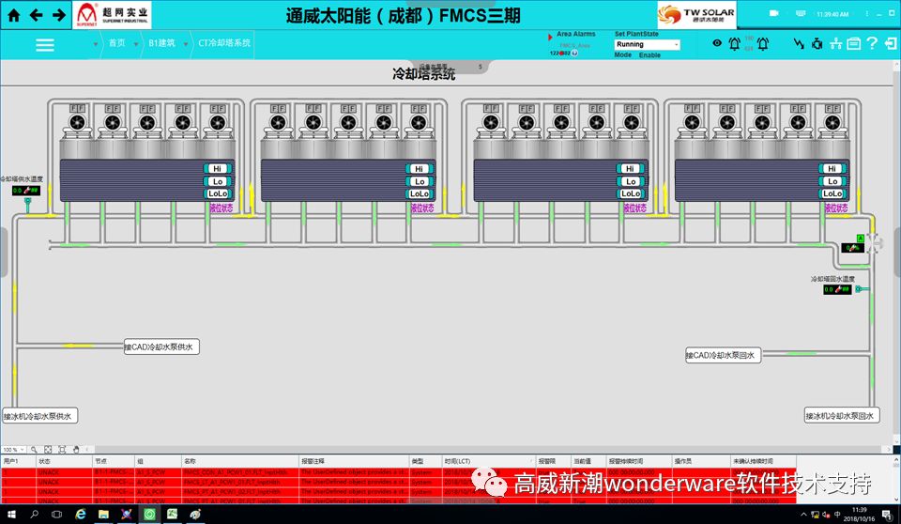Image resolution: width=901 pixels, height=524 pixels.
Task: Open the taskbar search icon
Action: (x=34, y=515)
